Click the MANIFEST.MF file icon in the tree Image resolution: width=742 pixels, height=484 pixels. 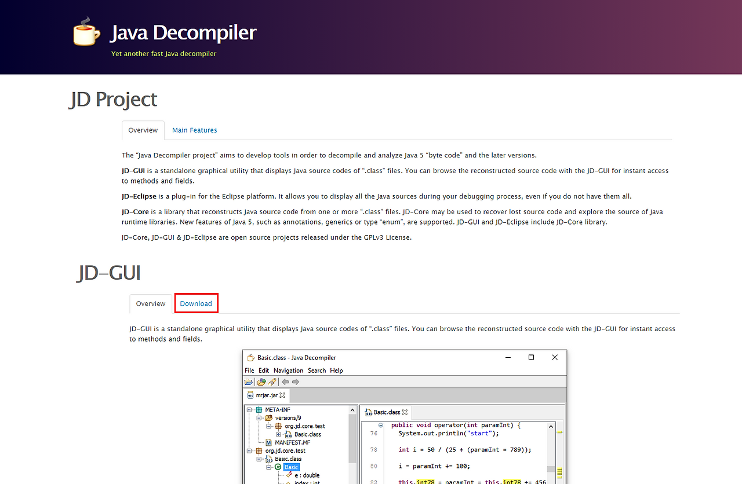[269, 442]
